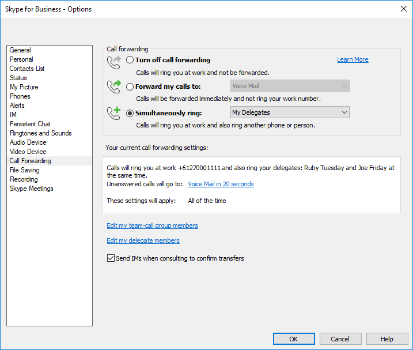
Task: Select Turn off call forwarding radio button
Action: [130, 60]
